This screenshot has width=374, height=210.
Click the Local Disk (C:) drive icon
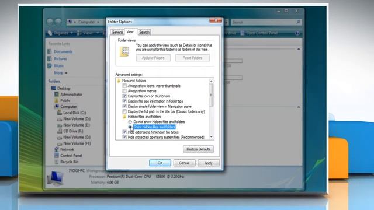60,113
